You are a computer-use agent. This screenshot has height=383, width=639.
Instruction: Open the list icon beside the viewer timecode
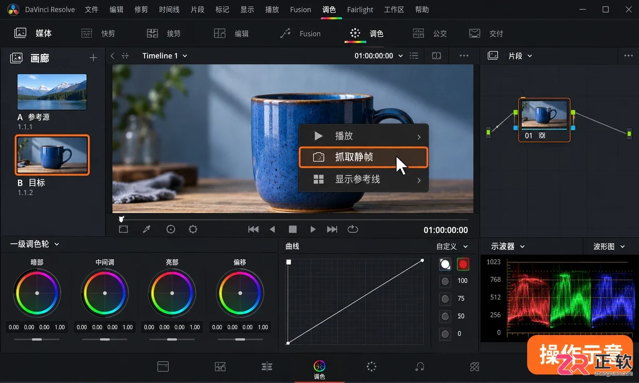(413, 56)
